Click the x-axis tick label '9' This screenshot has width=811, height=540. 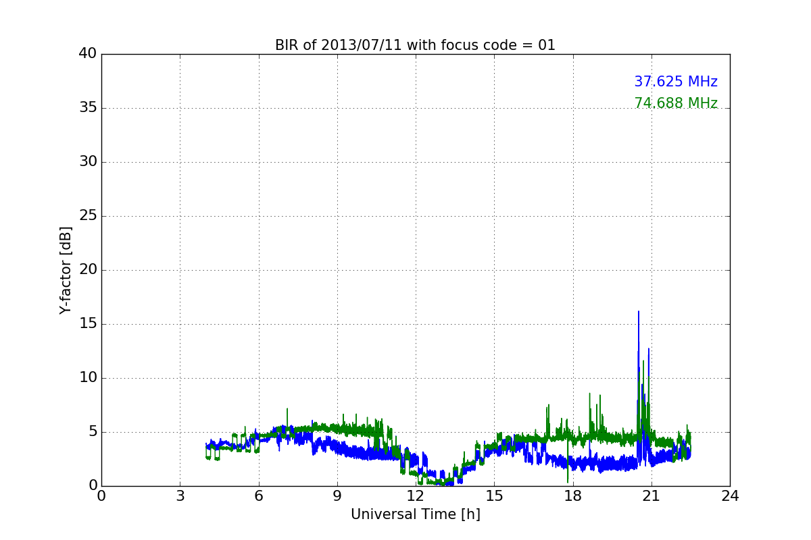point(337,495)
